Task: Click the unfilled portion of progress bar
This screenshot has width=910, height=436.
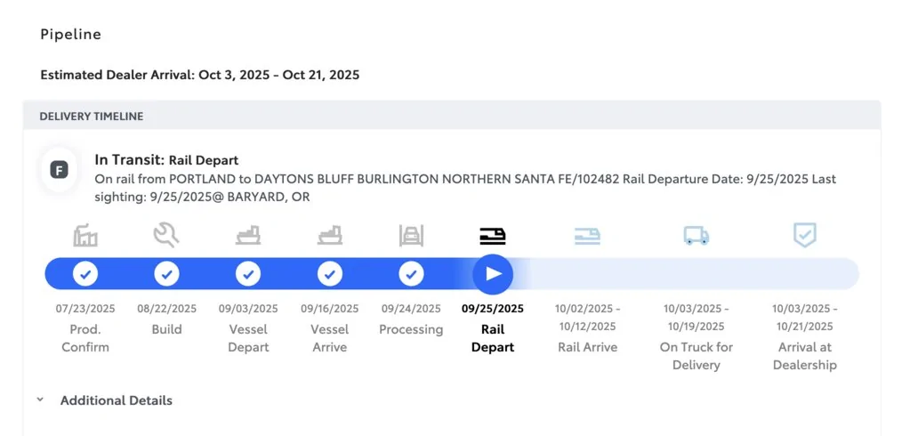Action: point(694,274)
